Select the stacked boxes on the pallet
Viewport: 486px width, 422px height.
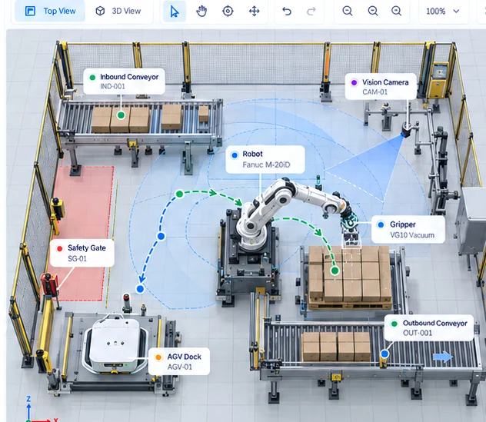pos(350,274)
